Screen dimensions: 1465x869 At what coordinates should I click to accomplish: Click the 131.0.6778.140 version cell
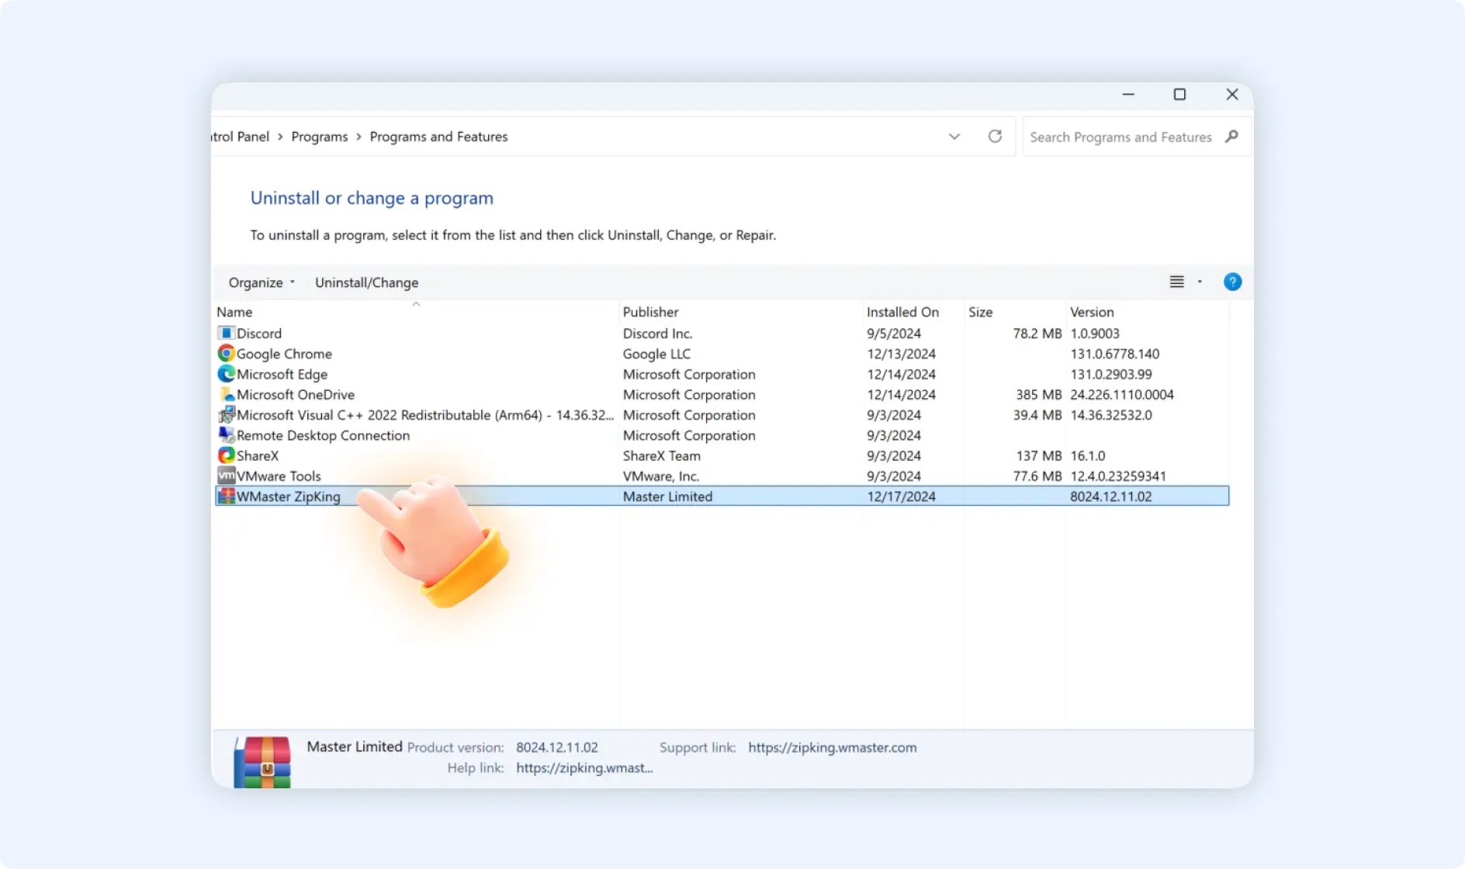click(1114, 354)
